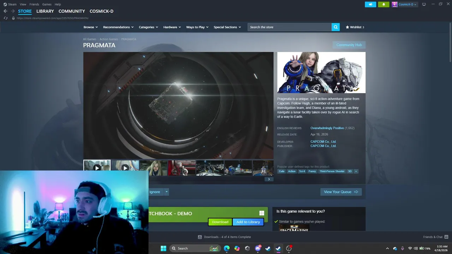452x254 pixels.
Task: Expand the Recommendations dropdown
Action: tap(118, 27)
